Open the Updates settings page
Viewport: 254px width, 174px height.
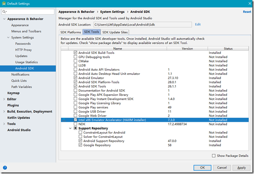[21, 56]
